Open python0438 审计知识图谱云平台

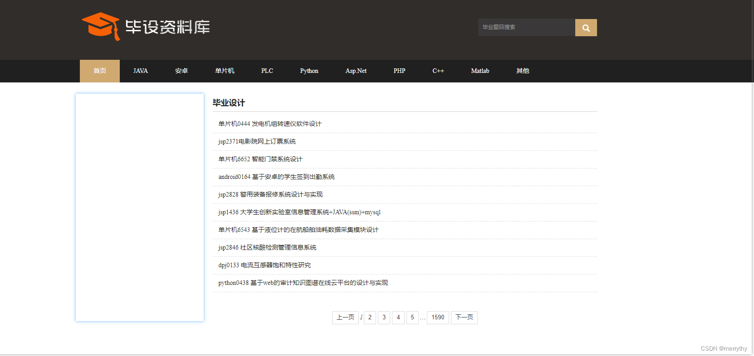(303, 283)
